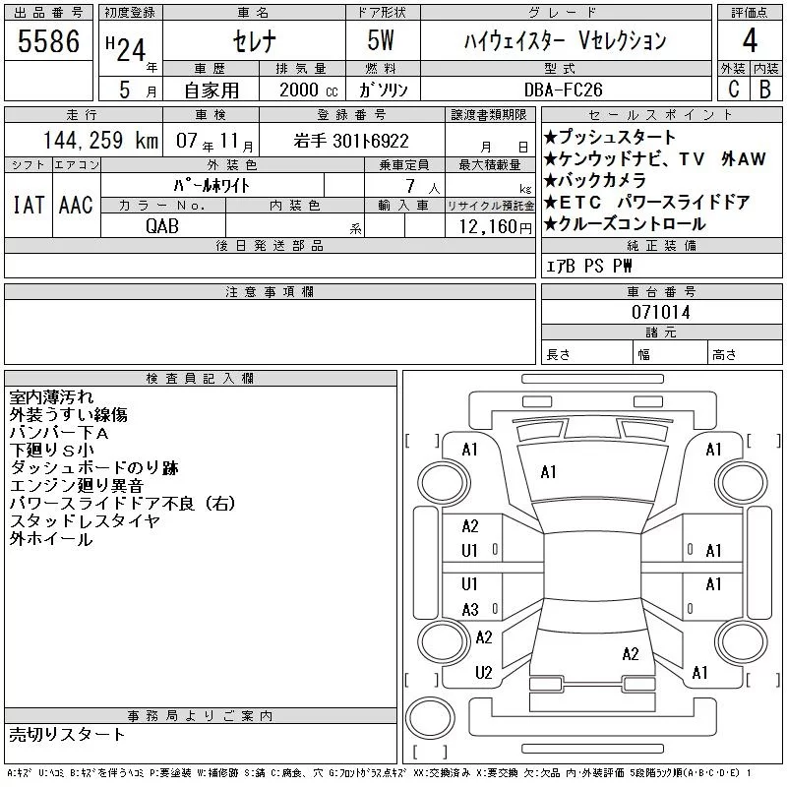
Task: Click the 幅 width field
Action: [671, 352]
